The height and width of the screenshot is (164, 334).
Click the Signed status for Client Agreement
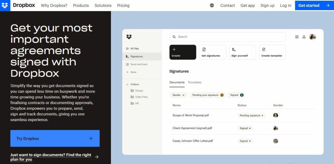[245, 128]
